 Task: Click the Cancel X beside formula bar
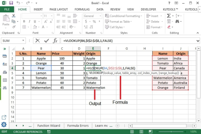point(38,41)
